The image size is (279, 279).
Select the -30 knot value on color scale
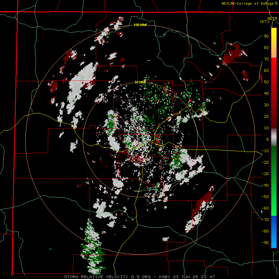coord(265,174)
